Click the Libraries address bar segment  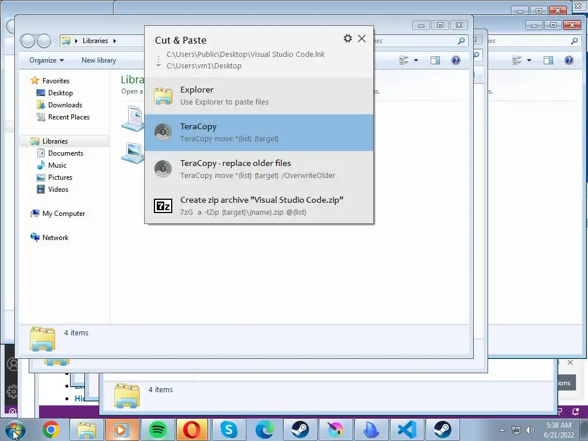95,41
